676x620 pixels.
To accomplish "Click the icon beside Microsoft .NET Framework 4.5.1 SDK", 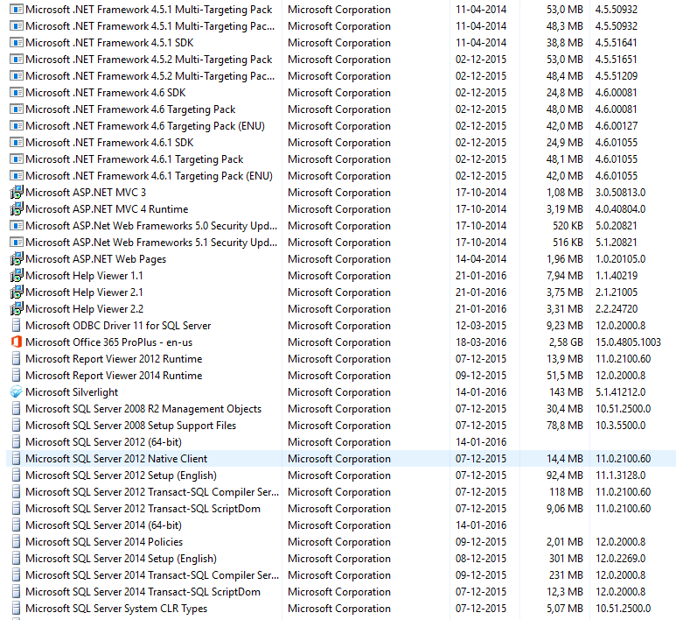I will (17, 43).
